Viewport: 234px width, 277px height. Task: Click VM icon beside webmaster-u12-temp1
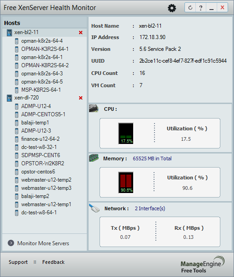click(x=16, y=205)
